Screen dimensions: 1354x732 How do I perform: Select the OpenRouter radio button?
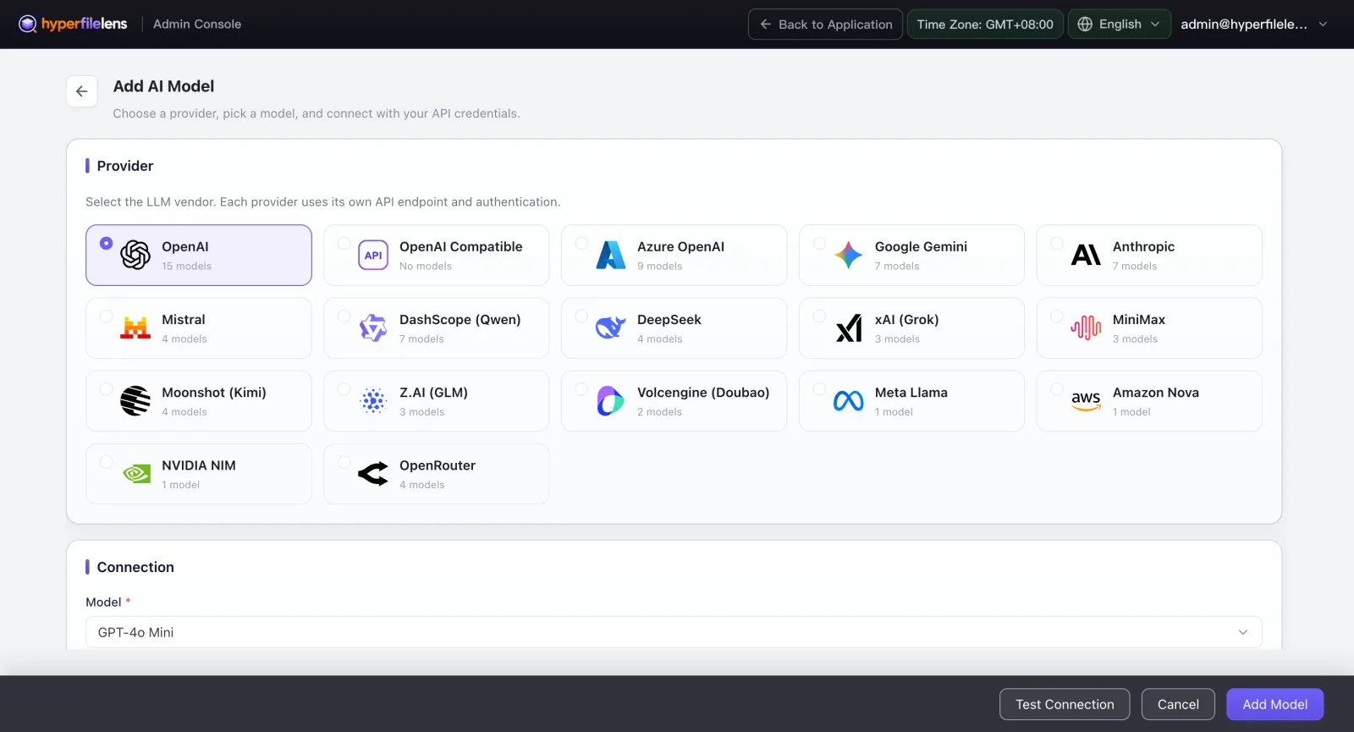(x=344, y=461)
